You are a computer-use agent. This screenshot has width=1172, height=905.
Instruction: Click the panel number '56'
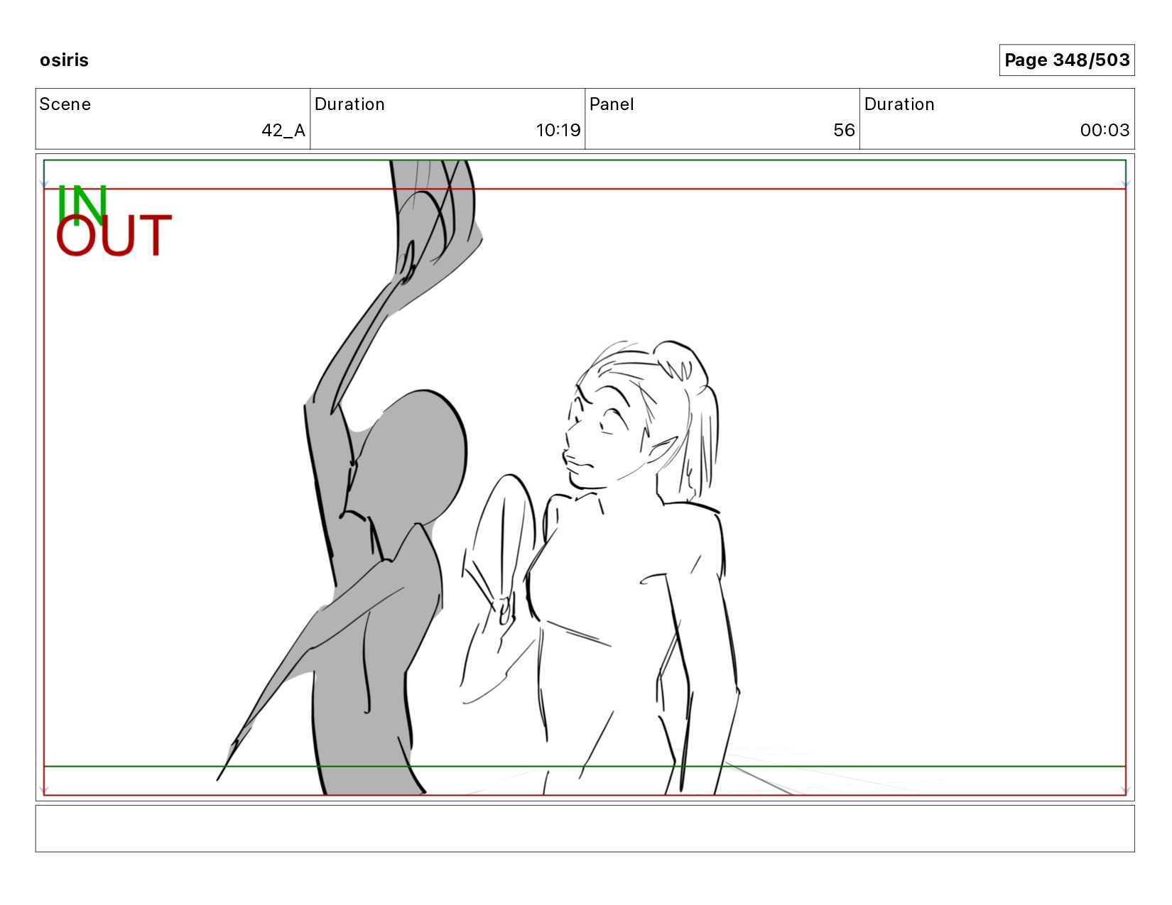pos(844,131)
